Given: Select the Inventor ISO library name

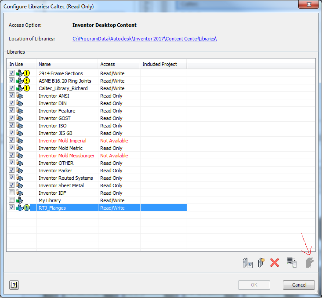Looking at the screenshot, I should click(53, 126).
